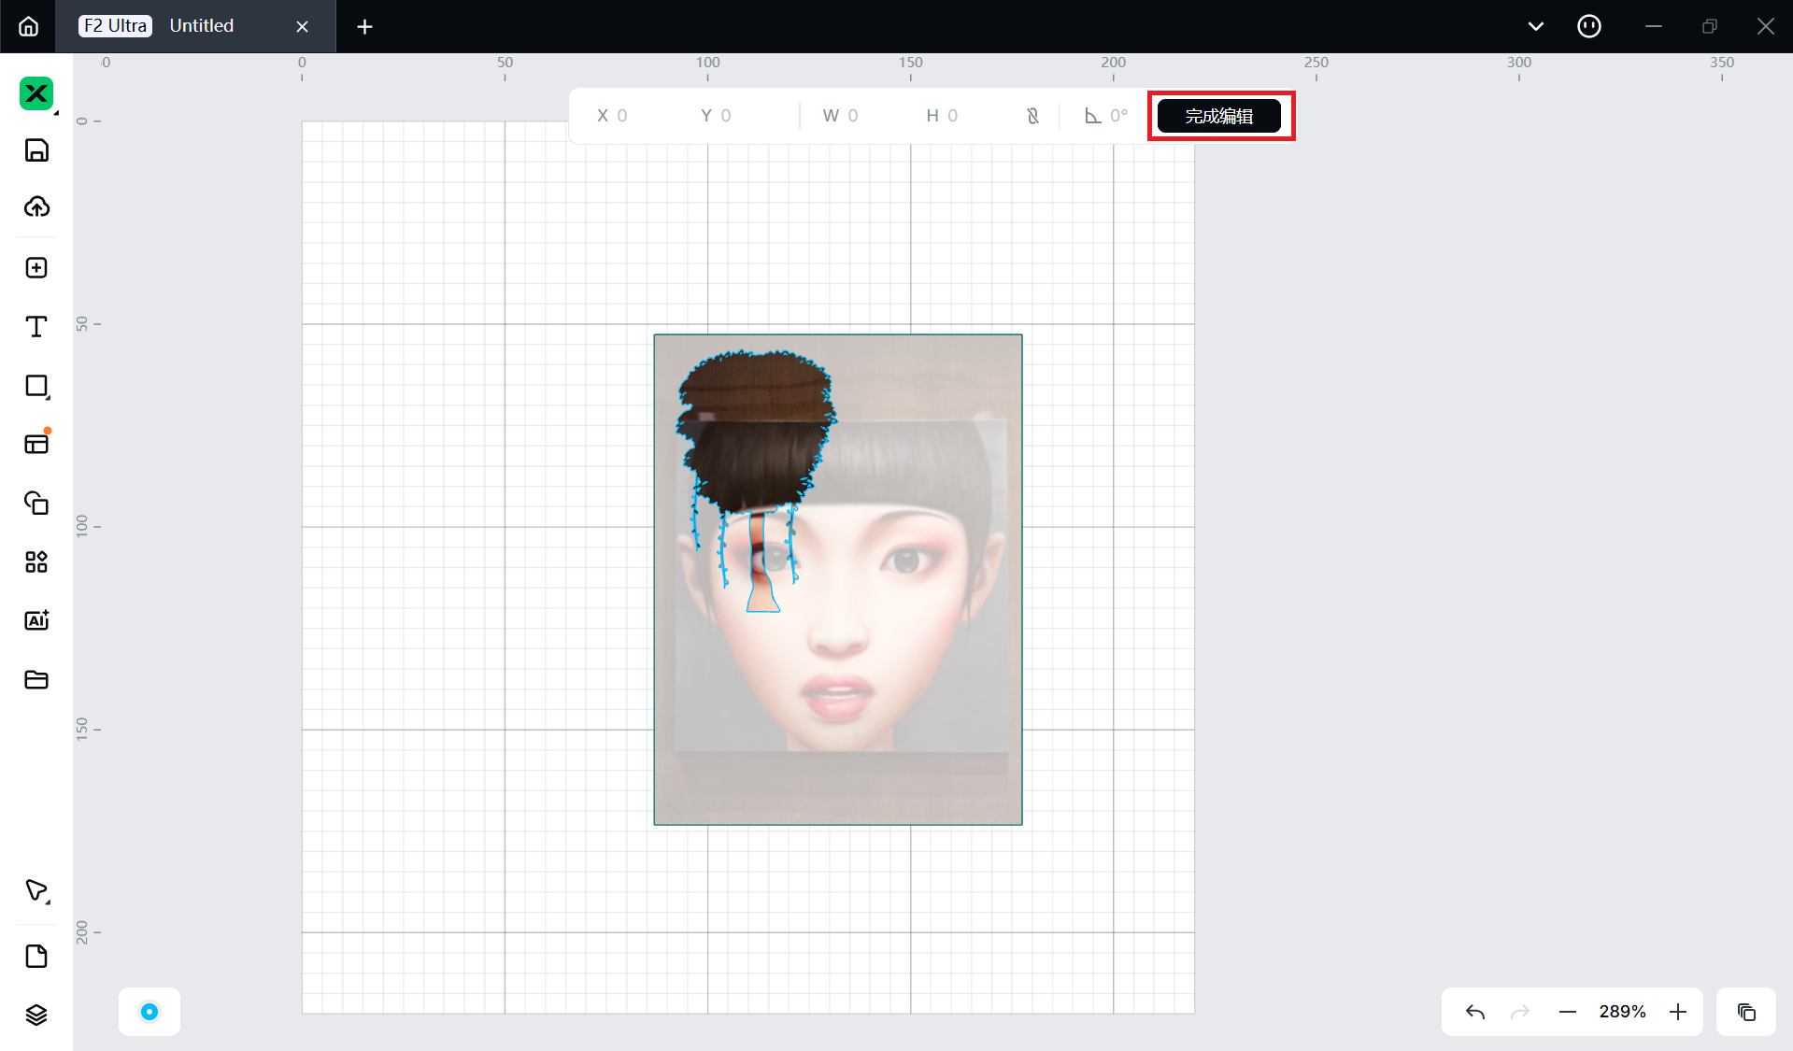Add a new project tab
The image size is (1793, 1051).
tap(364, 27)
